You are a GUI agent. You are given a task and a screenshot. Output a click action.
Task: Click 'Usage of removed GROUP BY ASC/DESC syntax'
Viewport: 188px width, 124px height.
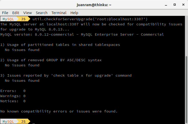click(x=51, y=60)
